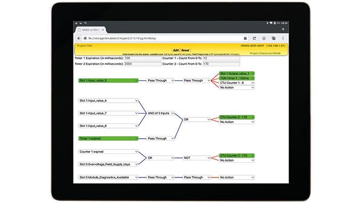
Task: Open Timer 1 expired input dropdown
Action: click(108, 139)
